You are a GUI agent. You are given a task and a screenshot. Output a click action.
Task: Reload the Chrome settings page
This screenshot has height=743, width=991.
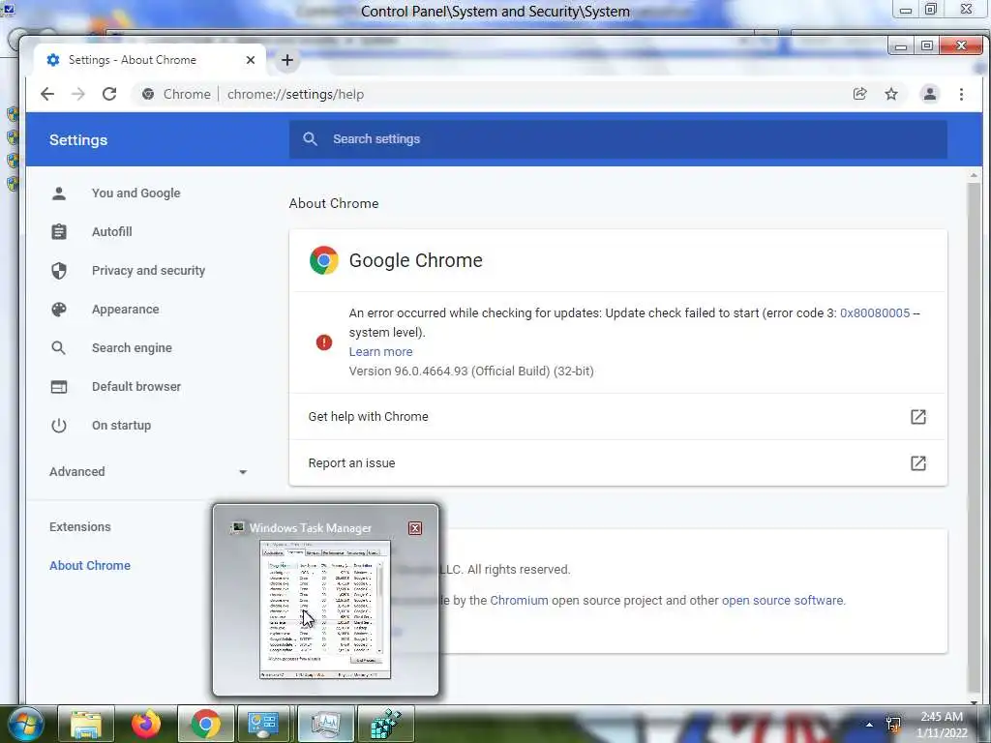(x=109, y=94)
